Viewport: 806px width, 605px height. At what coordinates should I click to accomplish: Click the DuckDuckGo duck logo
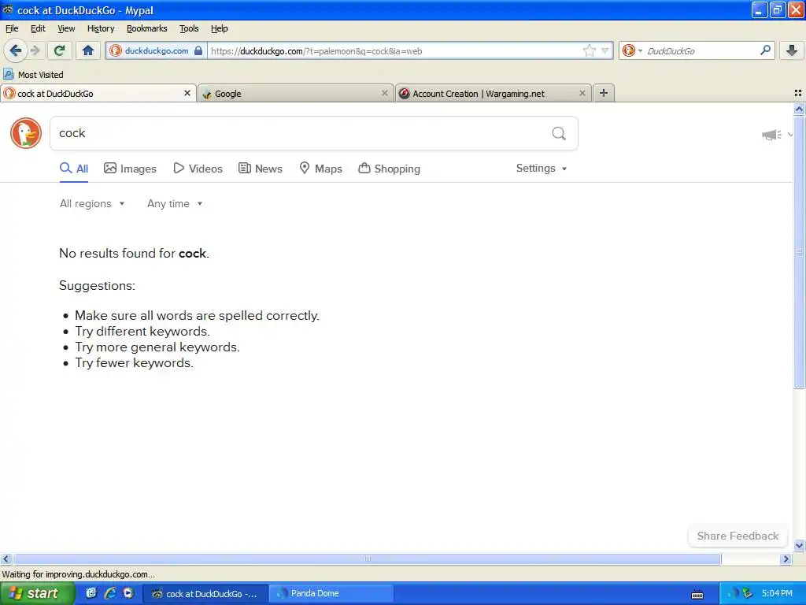coord(26,133)
